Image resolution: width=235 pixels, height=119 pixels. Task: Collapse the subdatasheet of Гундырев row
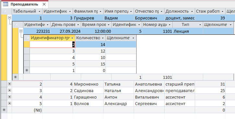(x=10, y=18)
